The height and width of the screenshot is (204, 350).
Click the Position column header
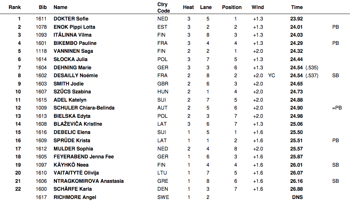232,7
